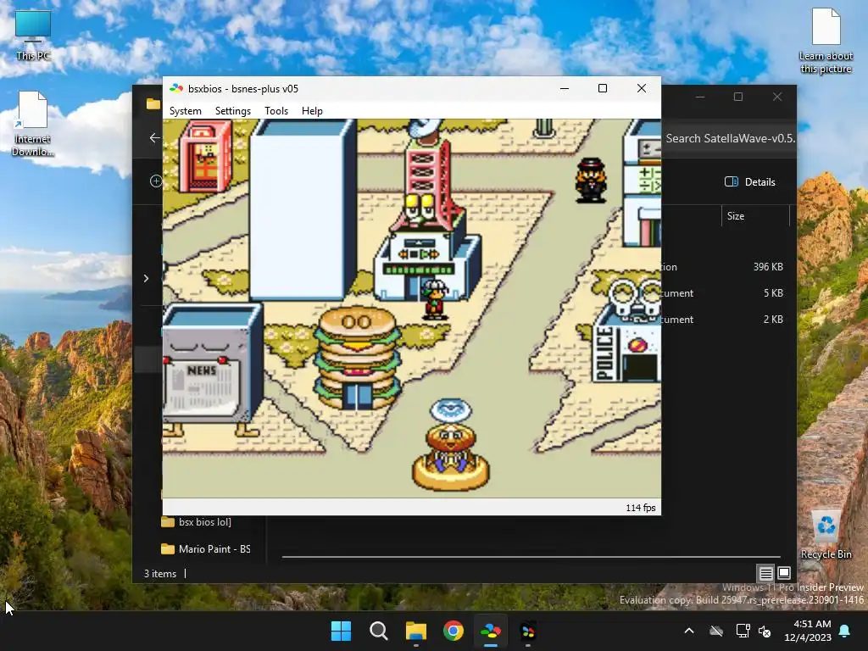Switch Explorer to large thumbnails view
This screenshot has height=651, width=868.
click(x=784, y=573)
